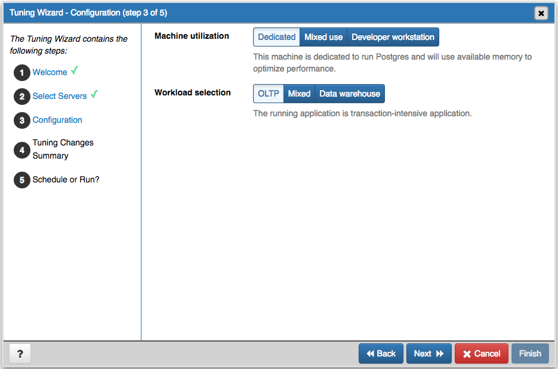Click green checkmark beside Welcome

click(x=75, y=71)
